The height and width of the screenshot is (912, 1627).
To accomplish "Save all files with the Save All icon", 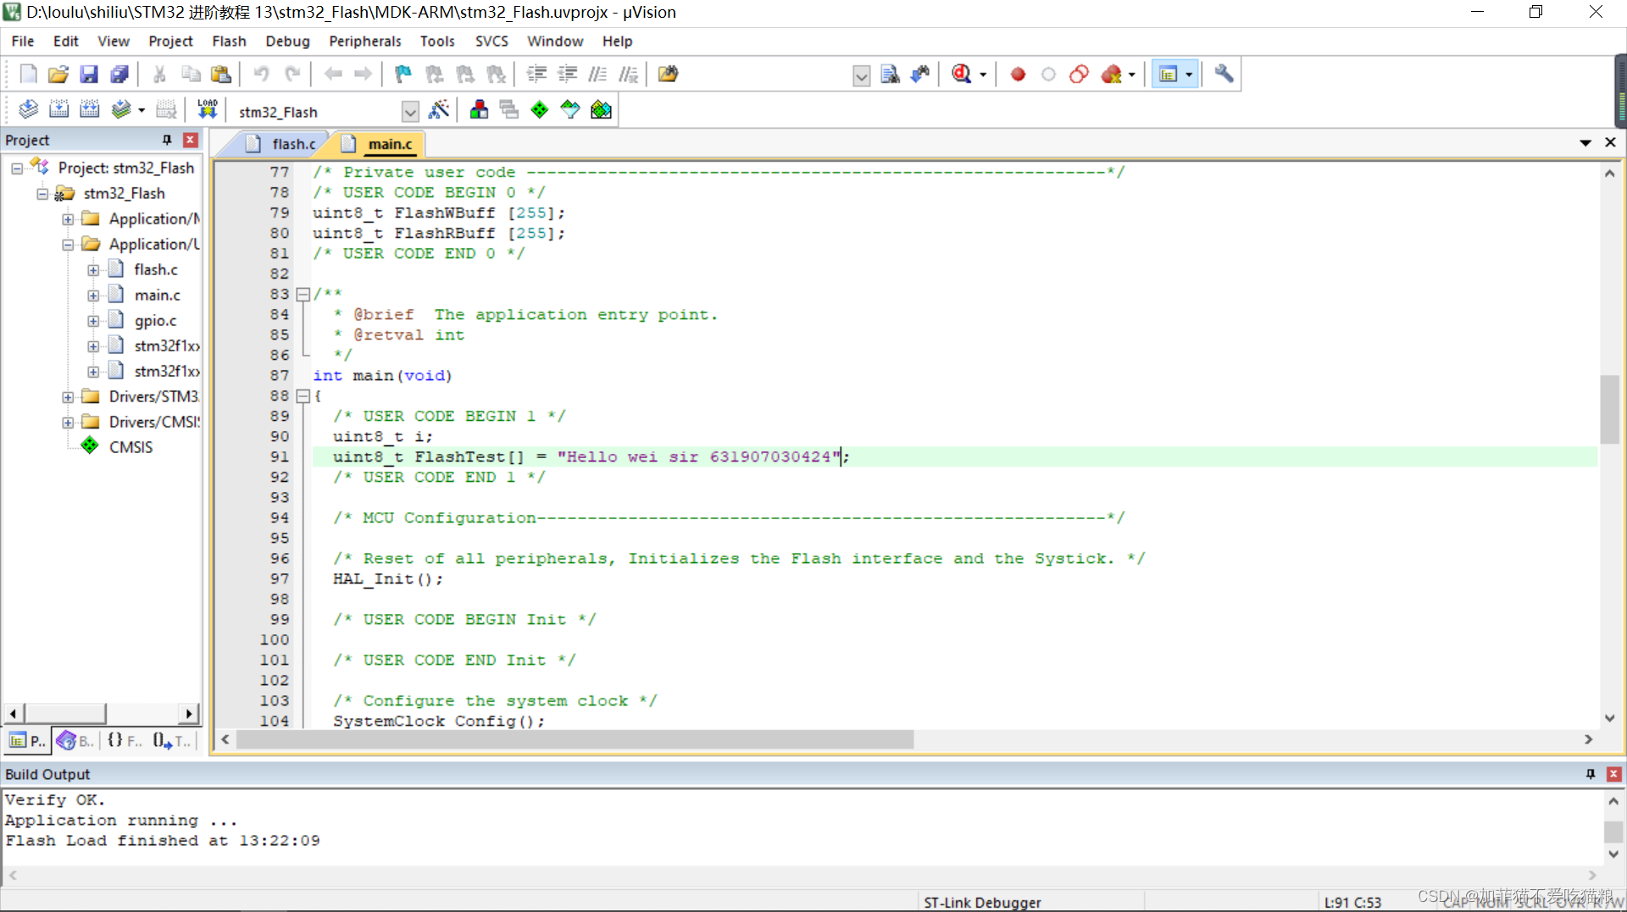I will coord(119,74).
